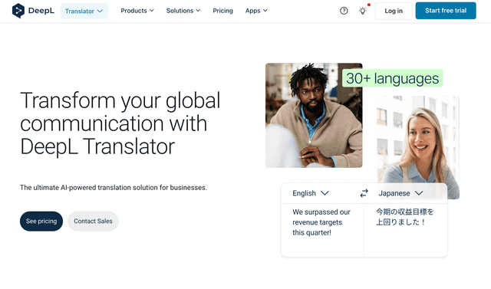Open the Apps menu
The height and width of the screenshot is (289, 491).
tap(256, 11)
